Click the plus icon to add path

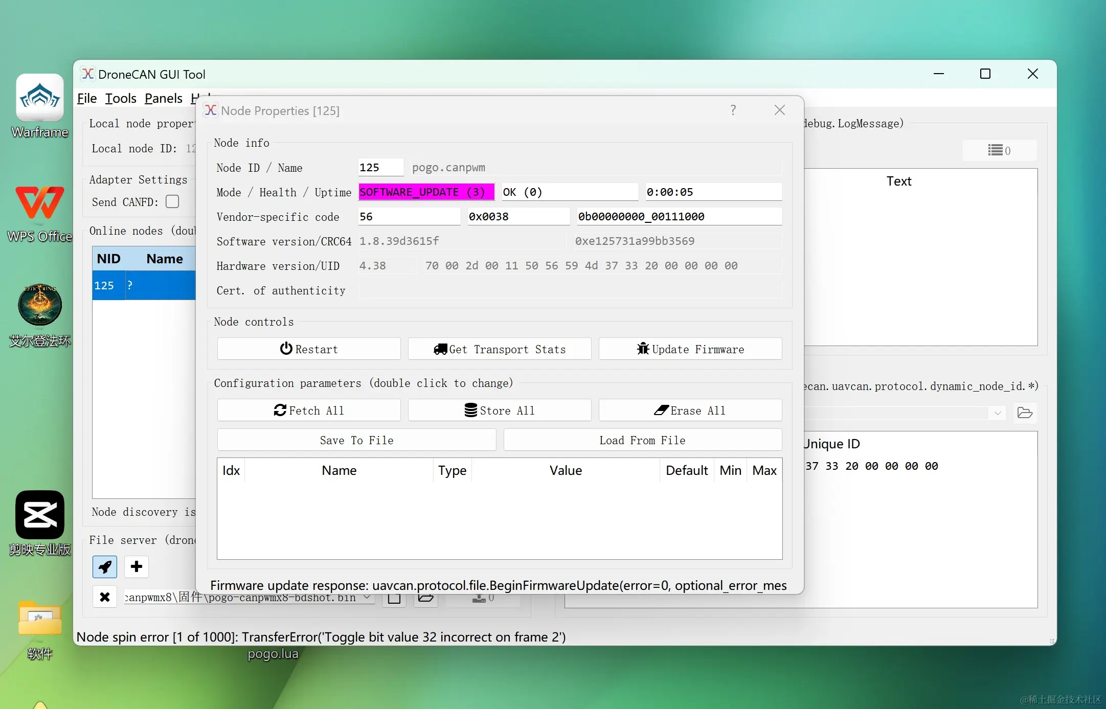coord(136,566)
